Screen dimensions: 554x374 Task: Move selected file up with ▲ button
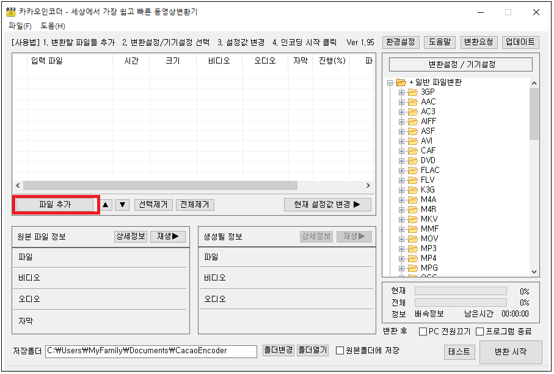pos(105,205)
